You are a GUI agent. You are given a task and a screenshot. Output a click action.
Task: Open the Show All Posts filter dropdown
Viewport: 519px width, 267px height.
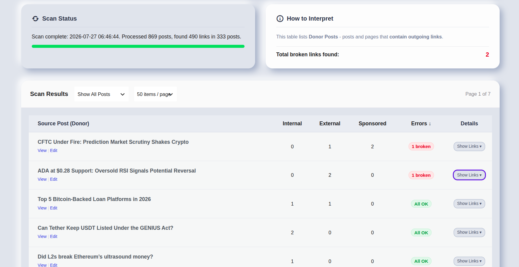pos(101,94)
